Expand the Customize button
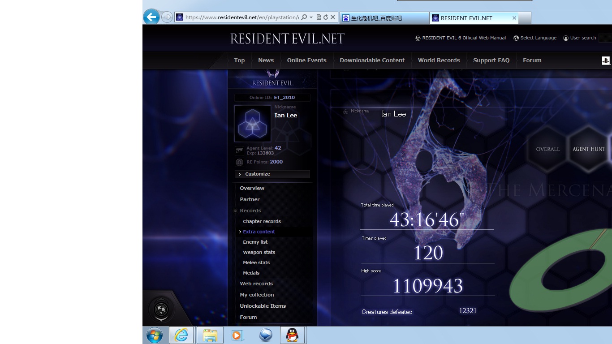The height and width of the screenshot is (344, 612). (x=272, y=174)
